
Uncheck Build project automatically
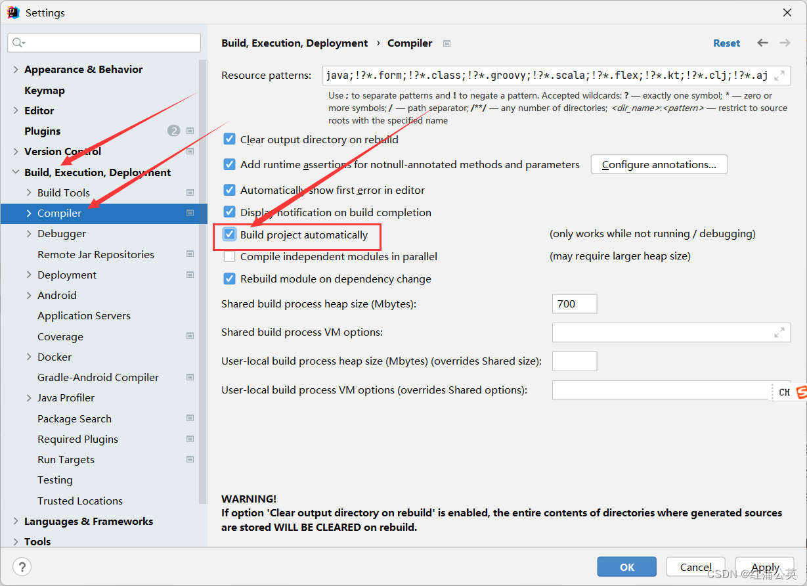(x=229, y=235)
